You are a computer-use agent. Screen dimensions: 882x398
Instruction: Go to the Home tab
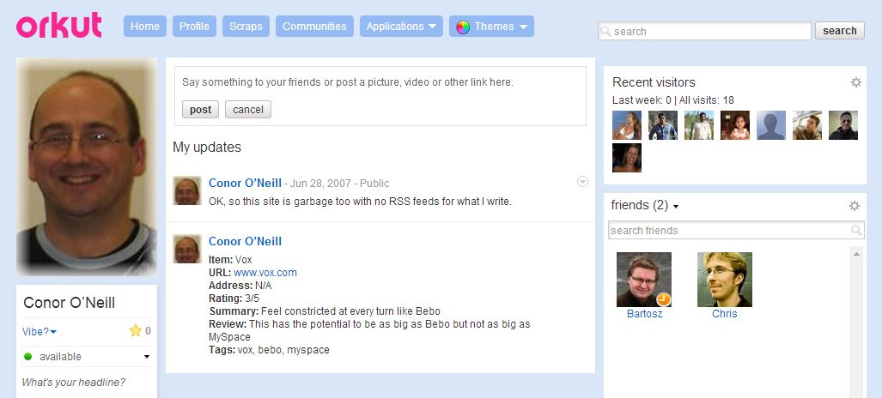145,27
